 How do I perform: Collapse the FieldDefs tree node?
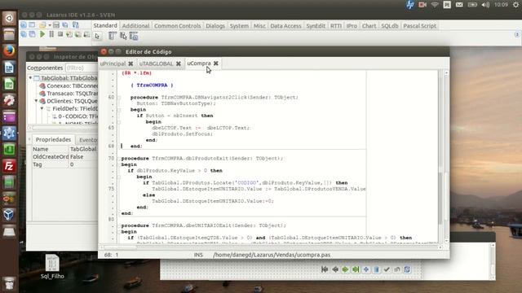[42, 108]
